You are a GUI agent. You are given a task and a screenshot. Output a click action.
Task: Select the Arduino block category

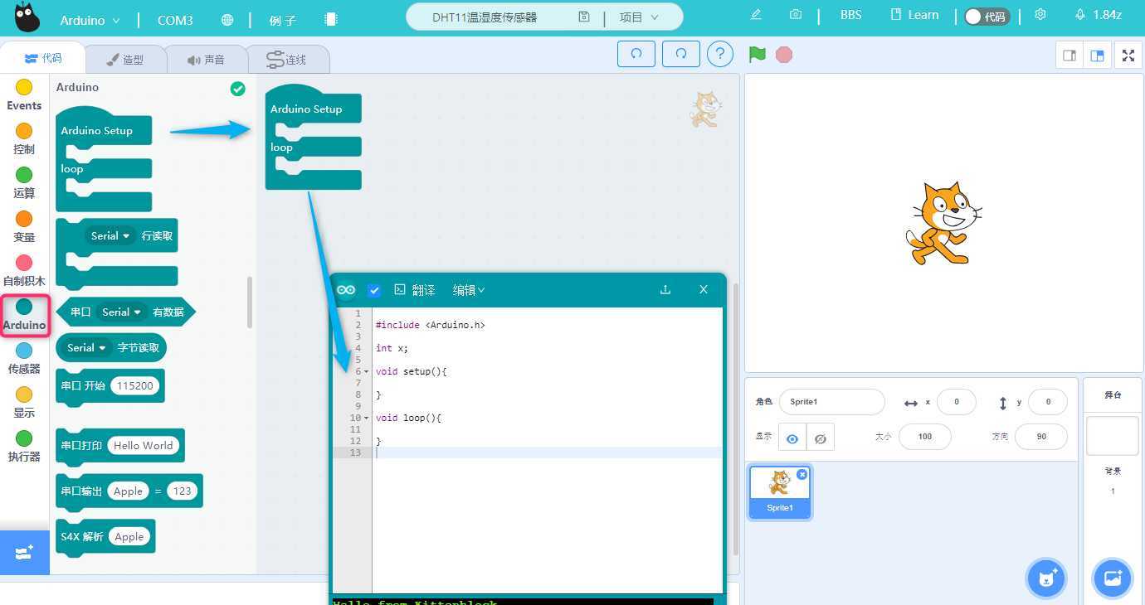pyautogui.click(x=24, y=315)
